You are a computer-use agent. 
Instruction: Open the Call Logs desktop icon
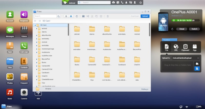coord(24,46)
